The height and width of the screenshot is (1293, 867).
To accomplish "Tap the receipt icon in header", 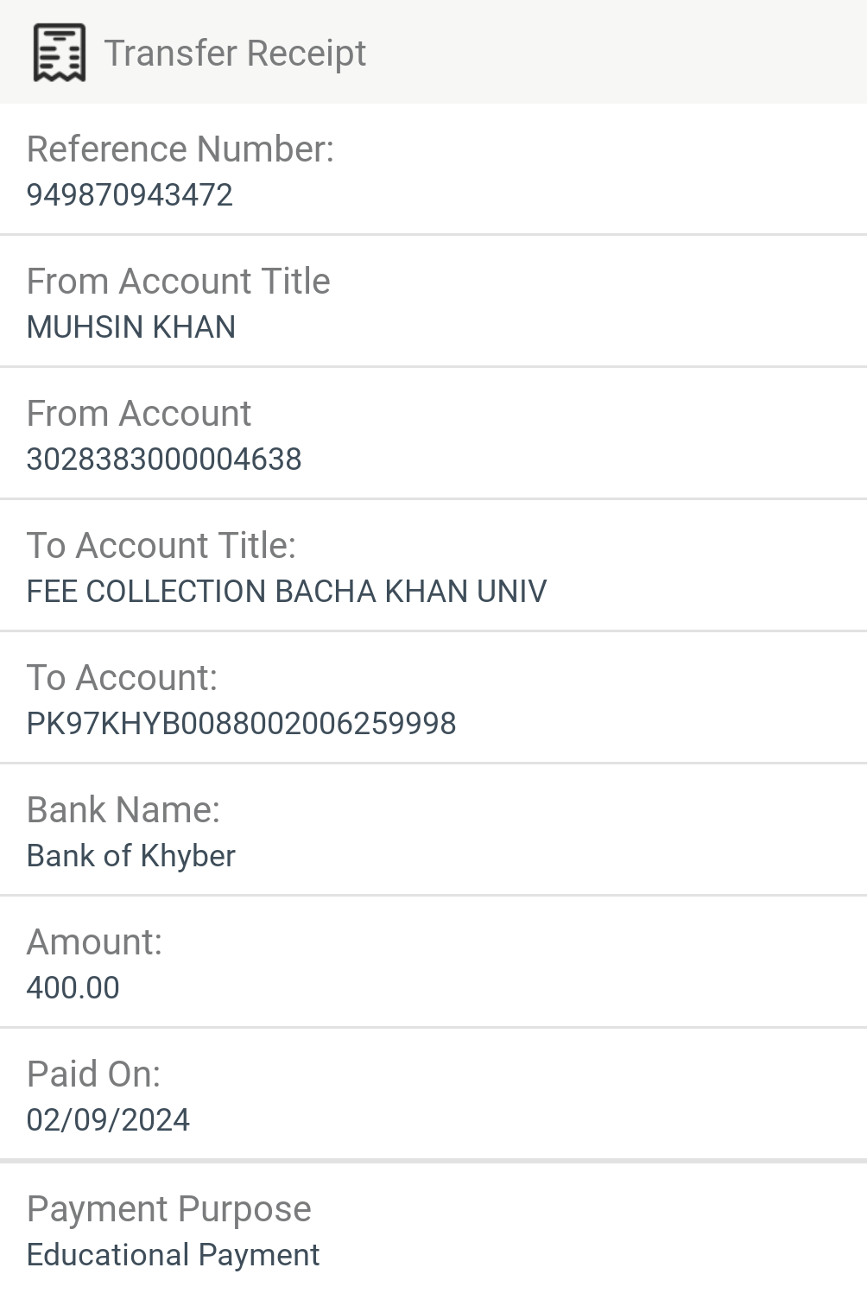I will click(59, 53).
